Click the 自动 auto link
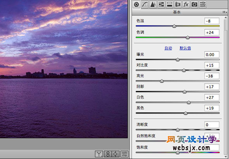Screen dimensions: 229x159 click(x=168, y=48)
